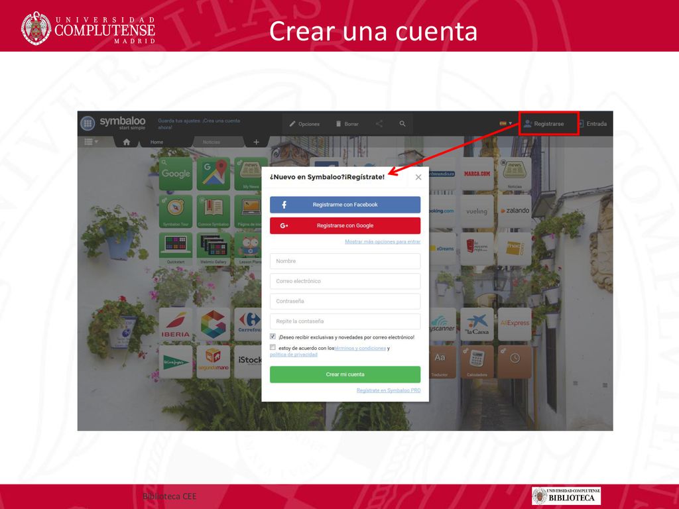Open the vueling tile
679x509 pixels.
point(477,211)
